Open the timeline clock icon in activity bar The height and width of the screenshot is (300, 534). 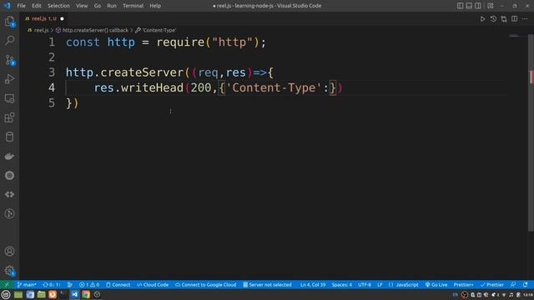pyautogui.click(x=9, y=213)
